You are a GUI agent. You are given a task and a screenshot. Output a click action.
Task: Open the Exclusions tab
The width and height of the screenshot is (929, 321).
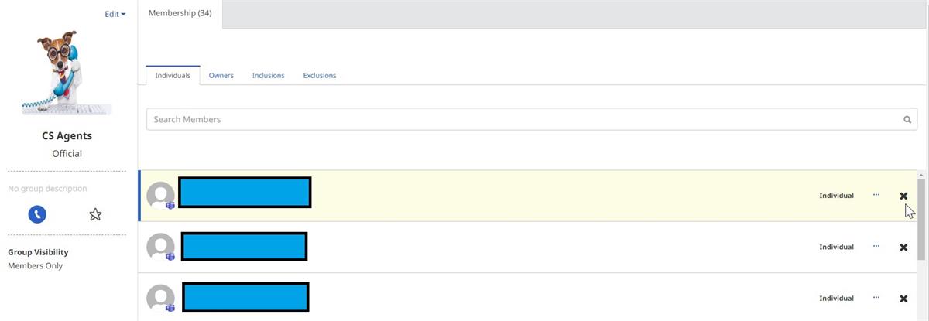pos(320,76)
